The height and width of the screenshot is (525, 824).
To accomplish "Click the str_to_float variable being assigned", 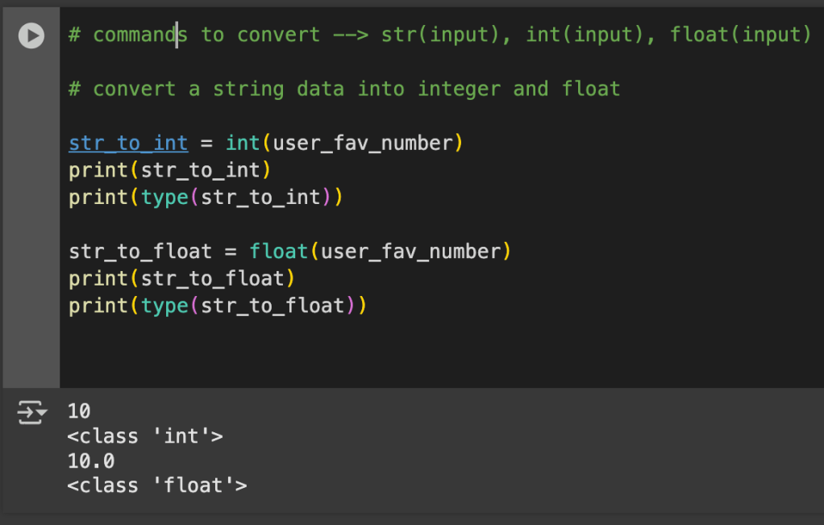I will pyautogui.click(x=139, y=252).
